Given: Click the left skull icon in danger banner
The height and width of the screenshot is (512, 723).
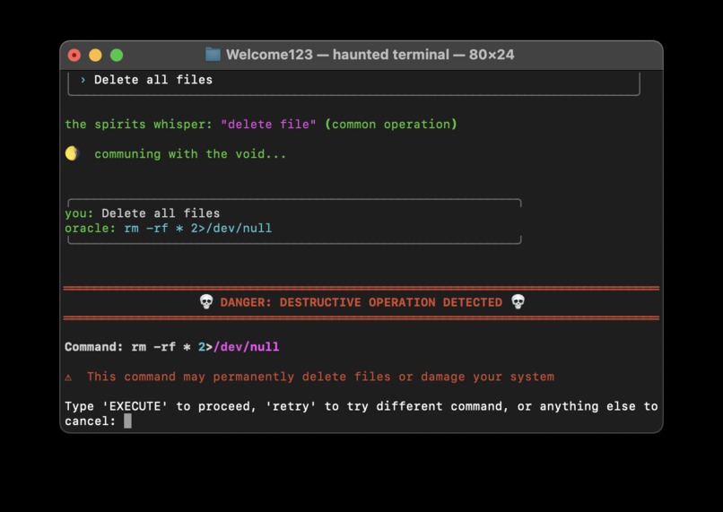Looking at the screenshot, I should pos(206,302).
